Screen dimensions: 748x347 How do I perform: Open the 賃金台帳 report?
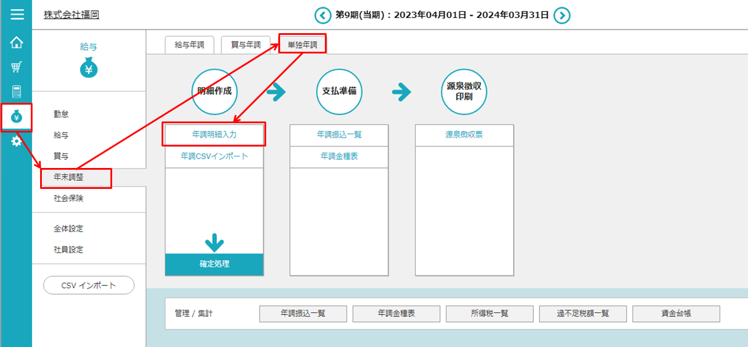[677, 313]
